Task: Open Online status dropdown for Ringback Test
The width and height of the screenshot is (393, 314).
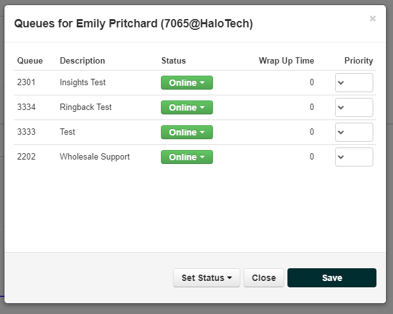Action: click(x=187, y=107)
